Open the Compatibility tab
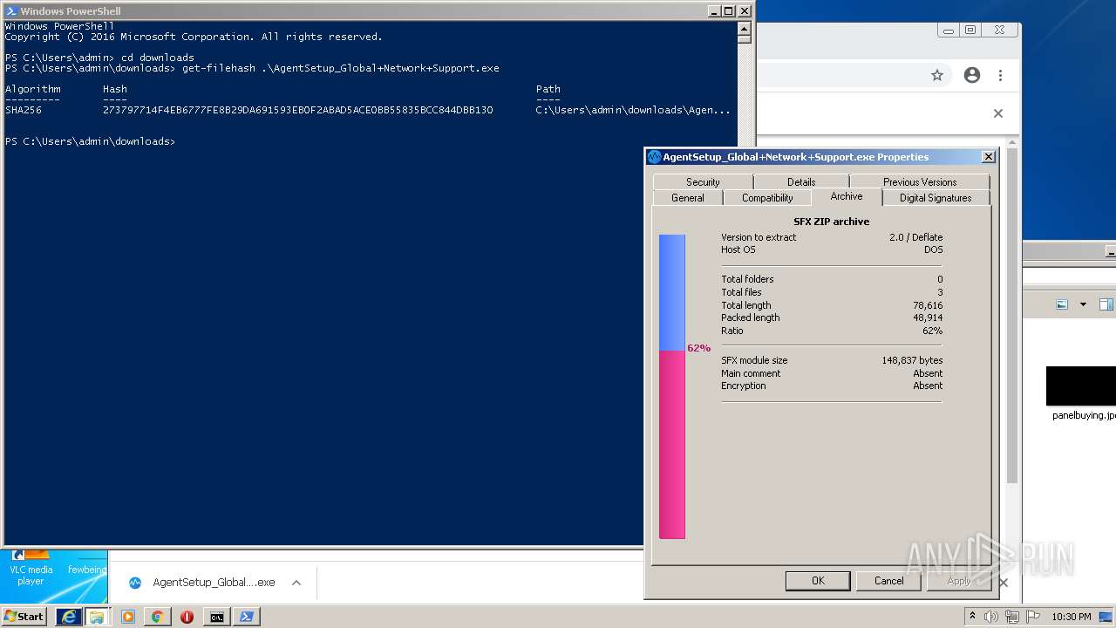This screenshot has width=1116, height=628. [767, 198]
